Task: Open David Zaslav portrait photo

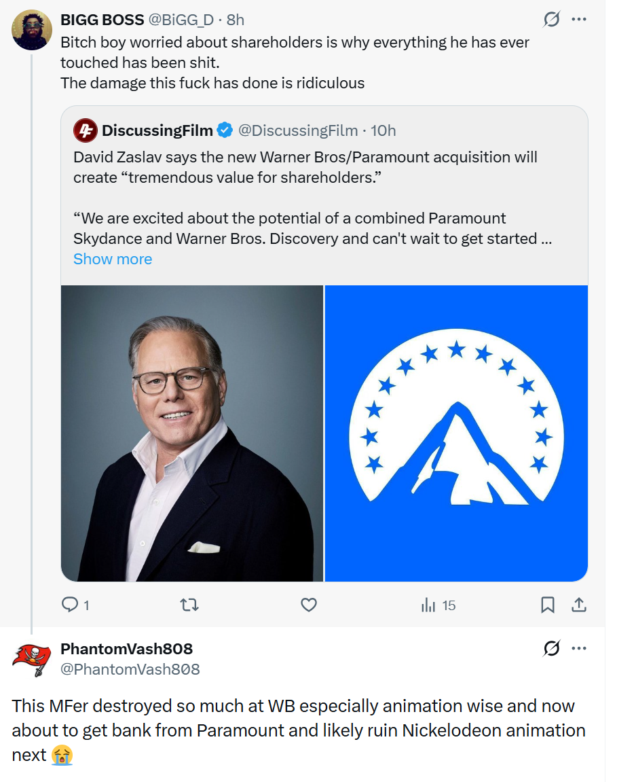Action: click(192, 433)
